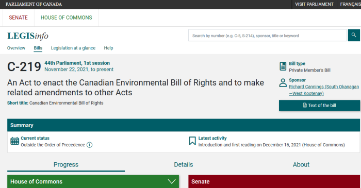Screen dimensions: 361x188
Task: Open the House of Commons top link
Action: (67, 18)
